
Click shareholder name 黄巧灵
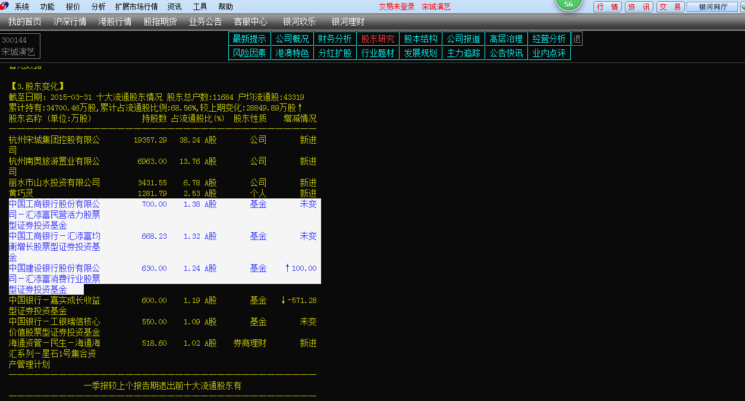coord(21,193)
